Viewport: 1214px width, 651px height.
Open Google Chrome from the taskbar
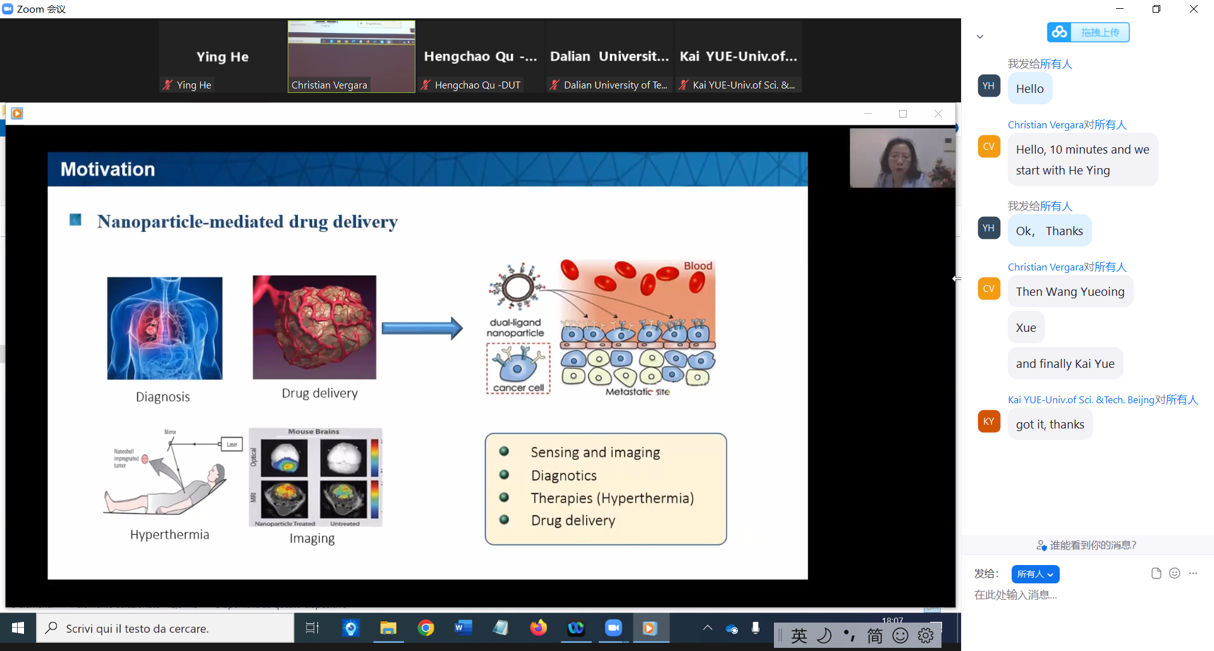(x=426, y=628)
